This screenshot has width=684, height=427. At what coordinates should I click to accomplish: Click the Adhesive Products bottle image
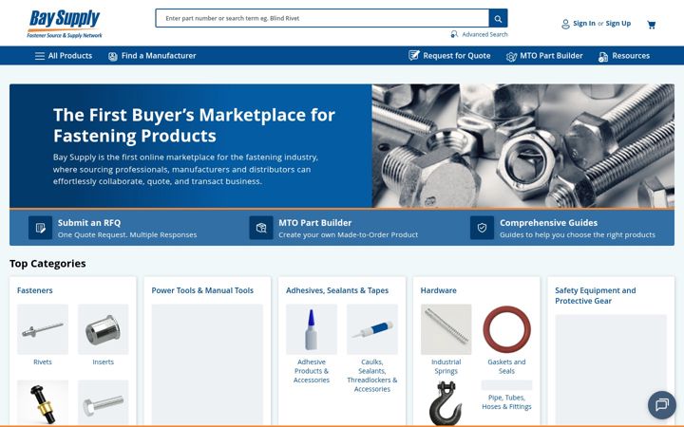[x=311, y=329]
